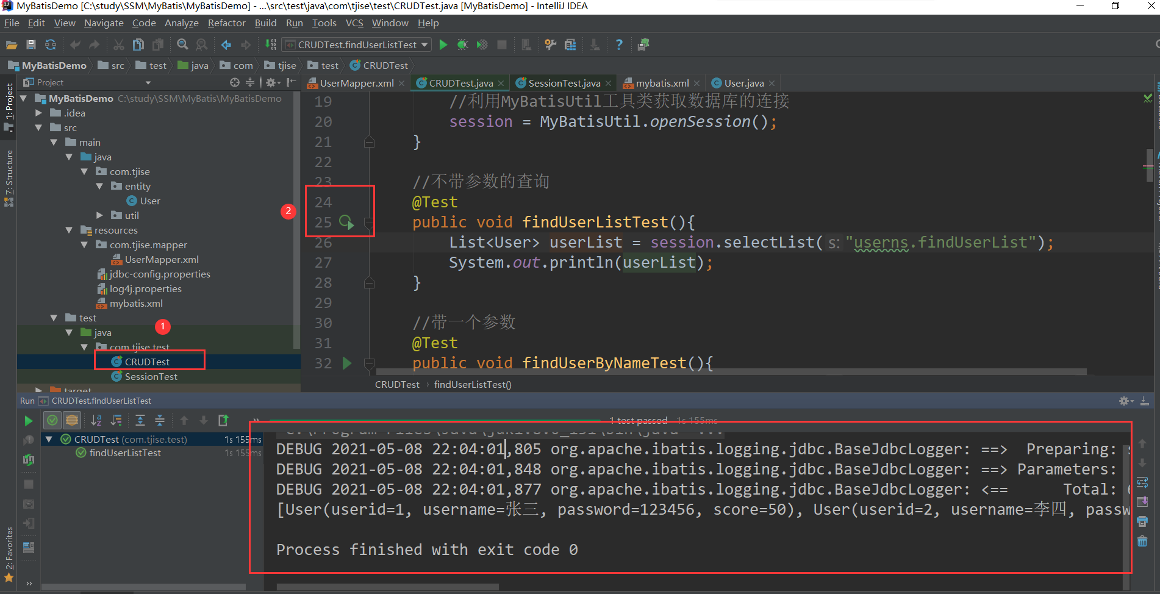1160x594 pixels.
Task: Select findUserListTest in test results
Action: coord(125,453)
